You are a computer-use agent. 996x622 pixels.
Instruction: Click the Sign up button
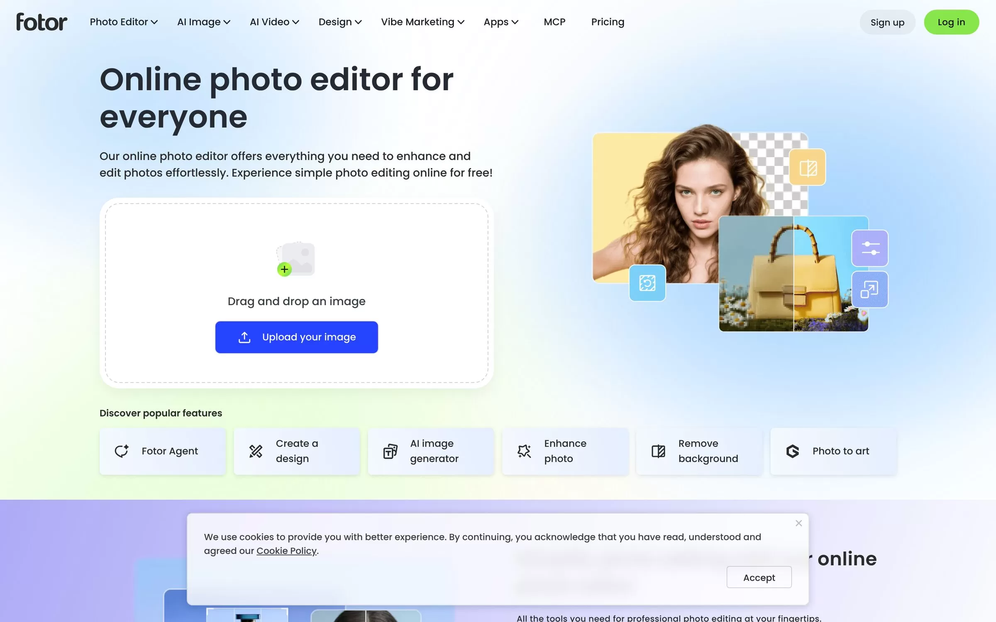pos(887,22)
